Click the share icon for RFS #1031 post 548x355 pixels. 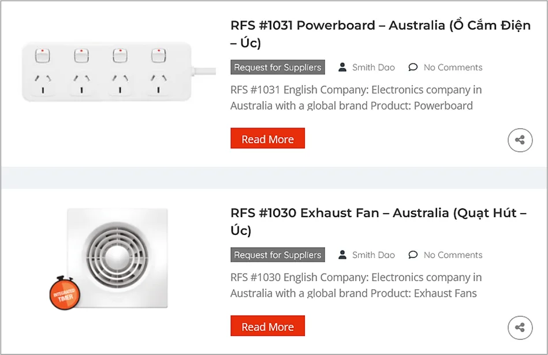point(520,140)
